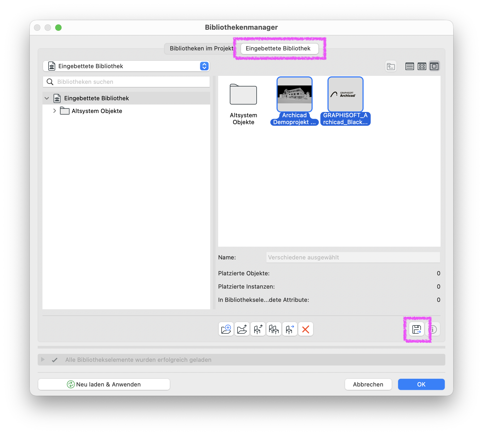The image size is (483, 435).
Task: Expand the Altsystem Objekte folder
Action: pyautogui.click(x=55, y=111)
